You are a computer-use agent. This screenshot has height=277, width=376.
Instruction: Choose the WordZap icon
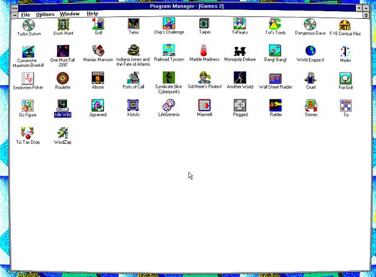pyautogui.click(x=63, y=133)
